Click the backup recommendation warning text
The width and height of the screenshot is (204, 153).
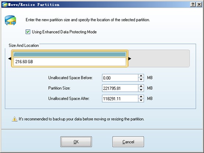pyautogui.click(x=82, y=119)
